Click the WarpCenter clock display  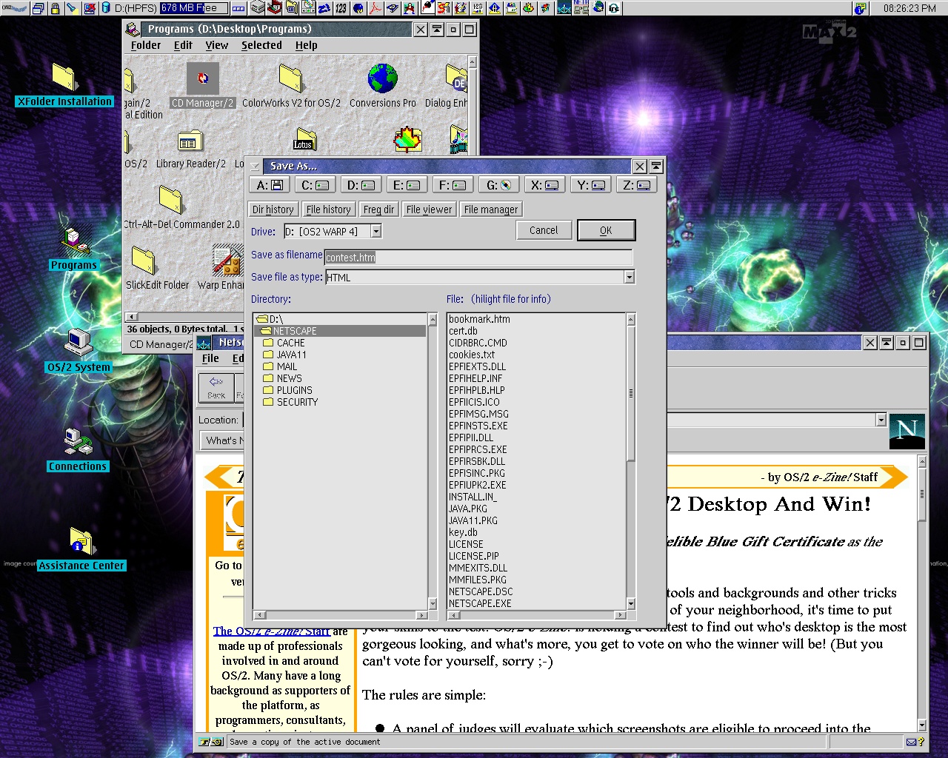909,8
